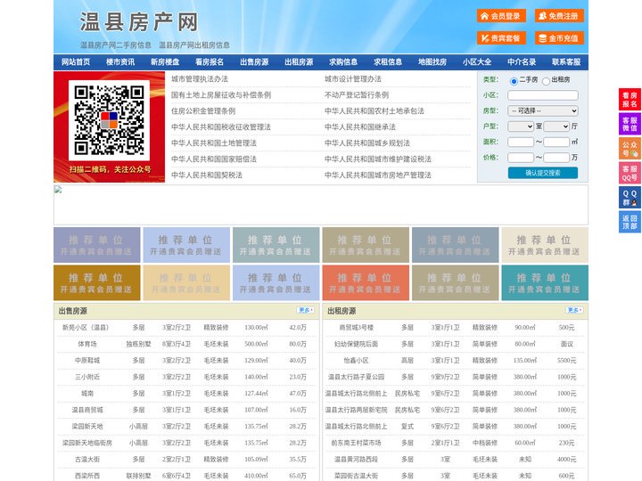Click the teal 推荐单位 tile in second row
This screenshot has width=642, height=481.
[545, 282]
